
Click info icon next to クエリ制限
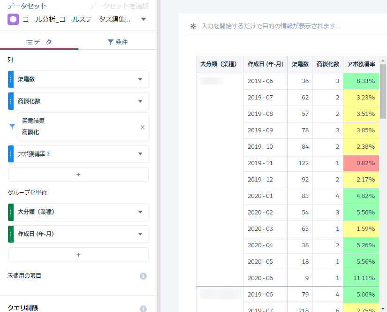(144, 308)
